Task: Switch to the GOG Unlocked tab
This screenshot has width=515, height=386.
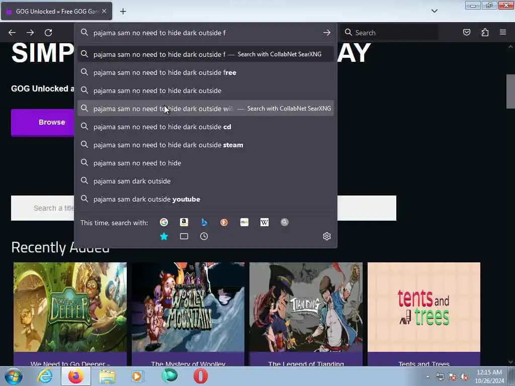Action: (56, 11)
